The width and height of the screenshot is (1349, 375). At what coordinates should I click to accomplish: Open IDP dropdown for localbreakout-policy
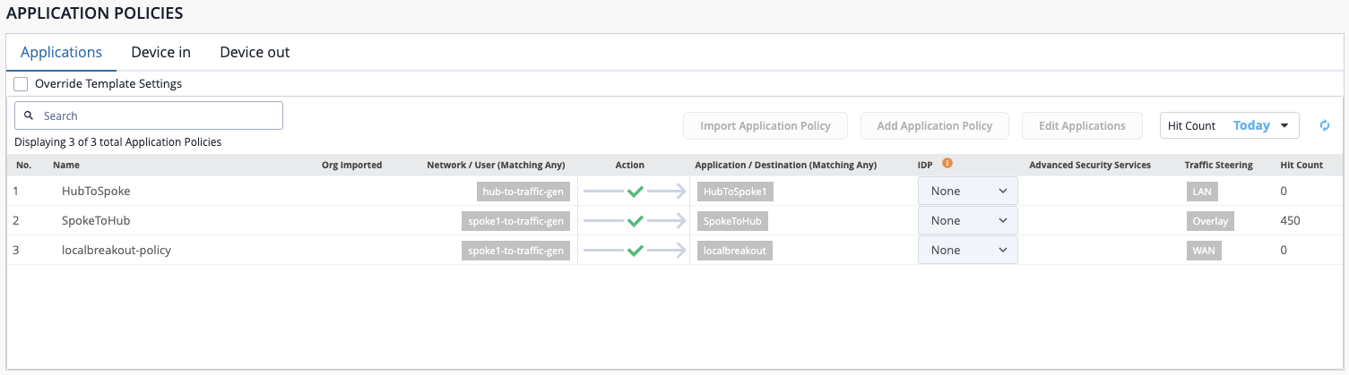967,251
